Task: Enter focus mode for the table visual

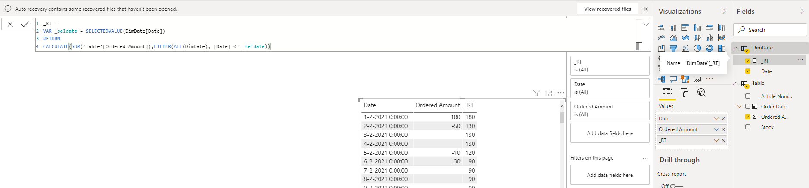Action: pyautogui.click(x=549, y=93)
